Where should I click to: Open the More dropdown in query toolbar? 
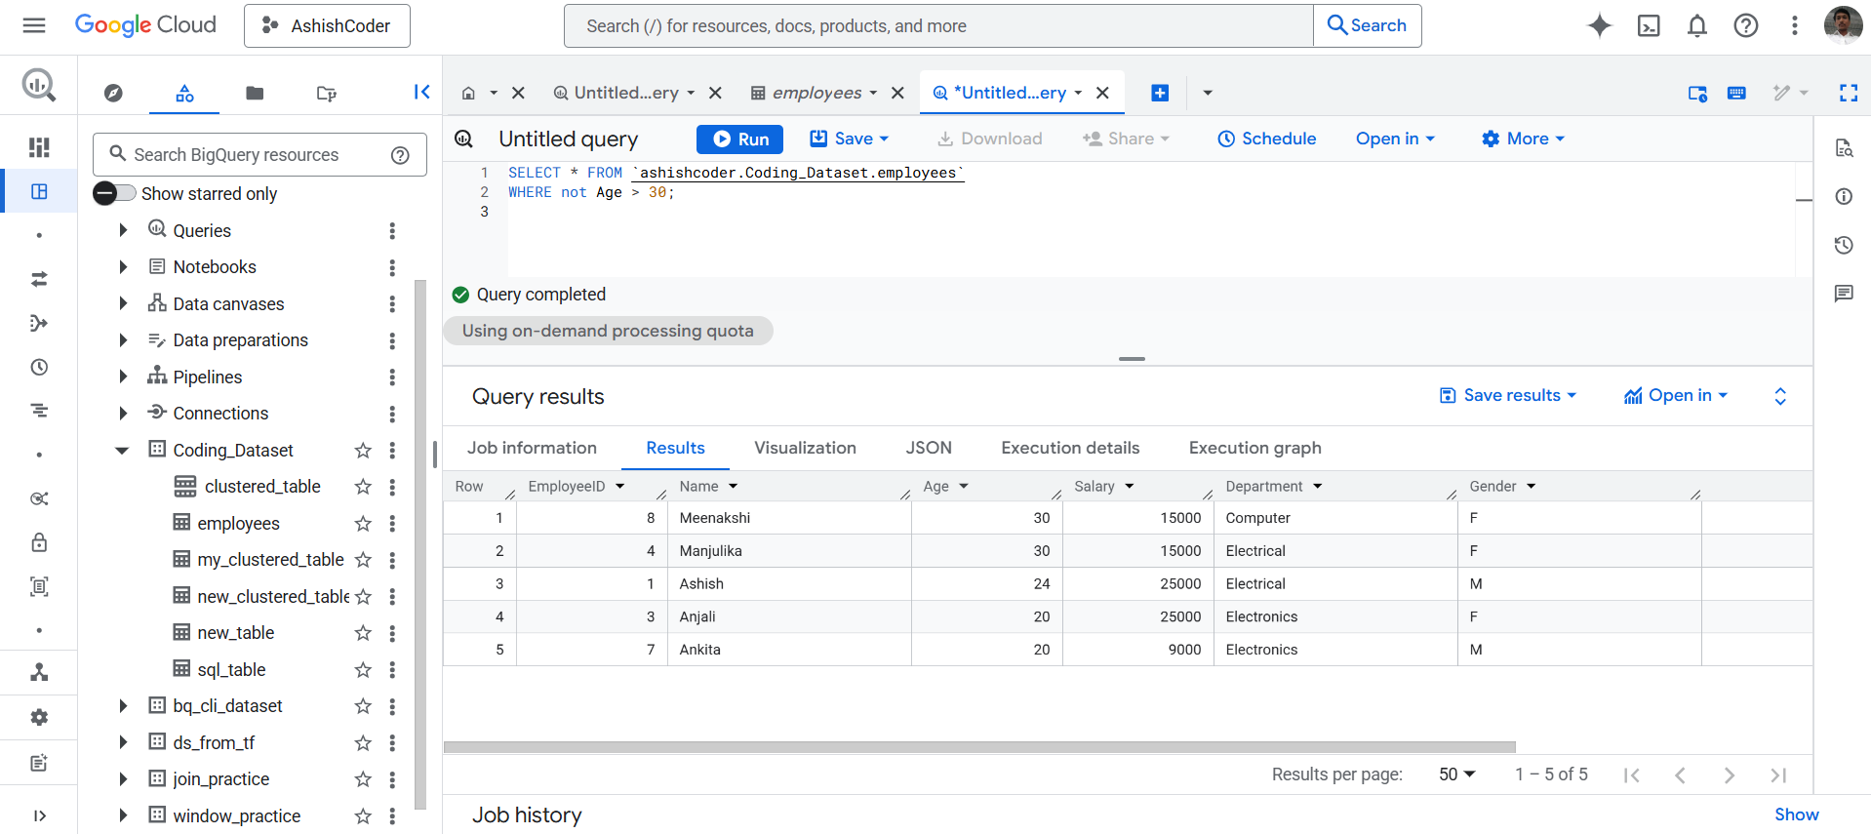pyautogui.click(x=1523, y=139)
